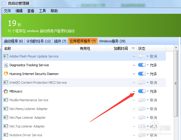Open the Net.Pipe Listener Adapter status dropdown arrow
181x140 pixels.
(x=148, y=118)
